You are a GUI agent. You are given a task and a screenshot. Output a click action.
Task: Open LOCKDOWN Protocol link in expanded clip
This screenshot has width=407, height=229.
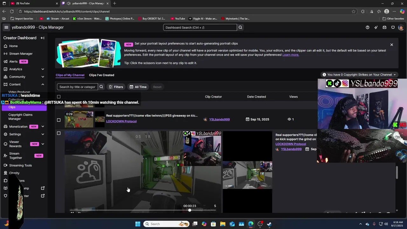pyautogui.click(x=291, y=144)
